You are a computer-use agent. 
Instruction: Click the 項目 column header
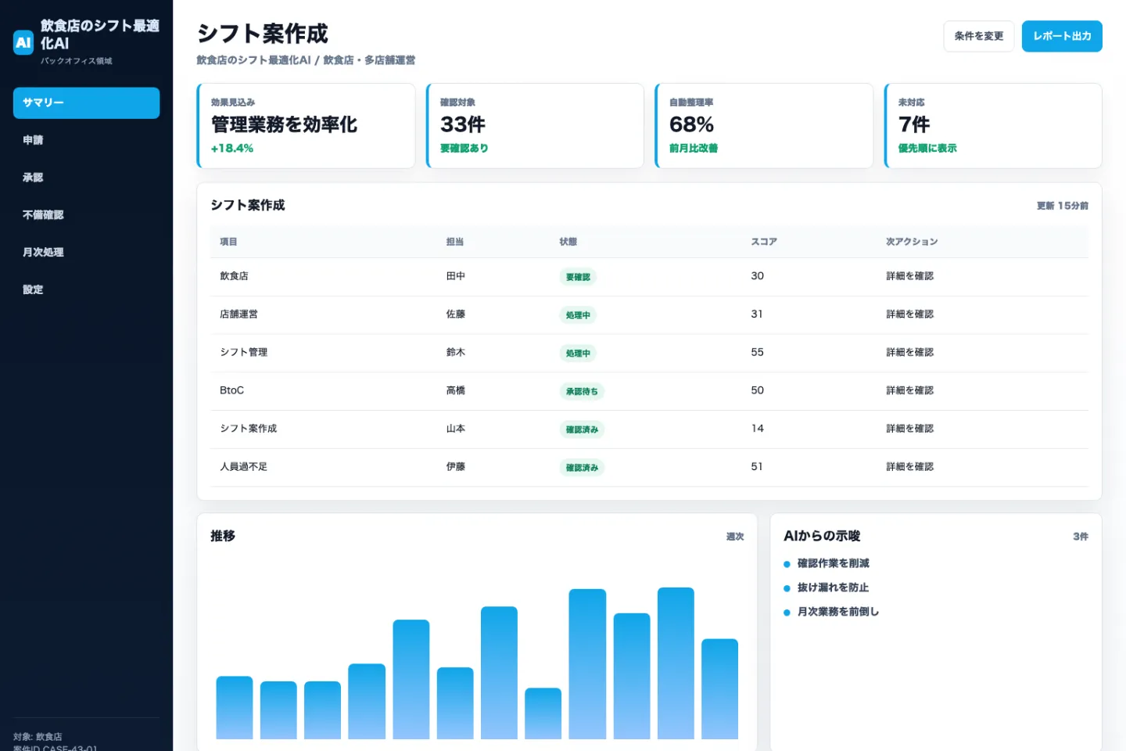(x=228, y=242)
